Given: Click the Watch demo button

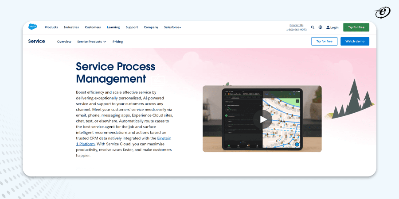Looking at the screenshot, I should tap(355, 42).
